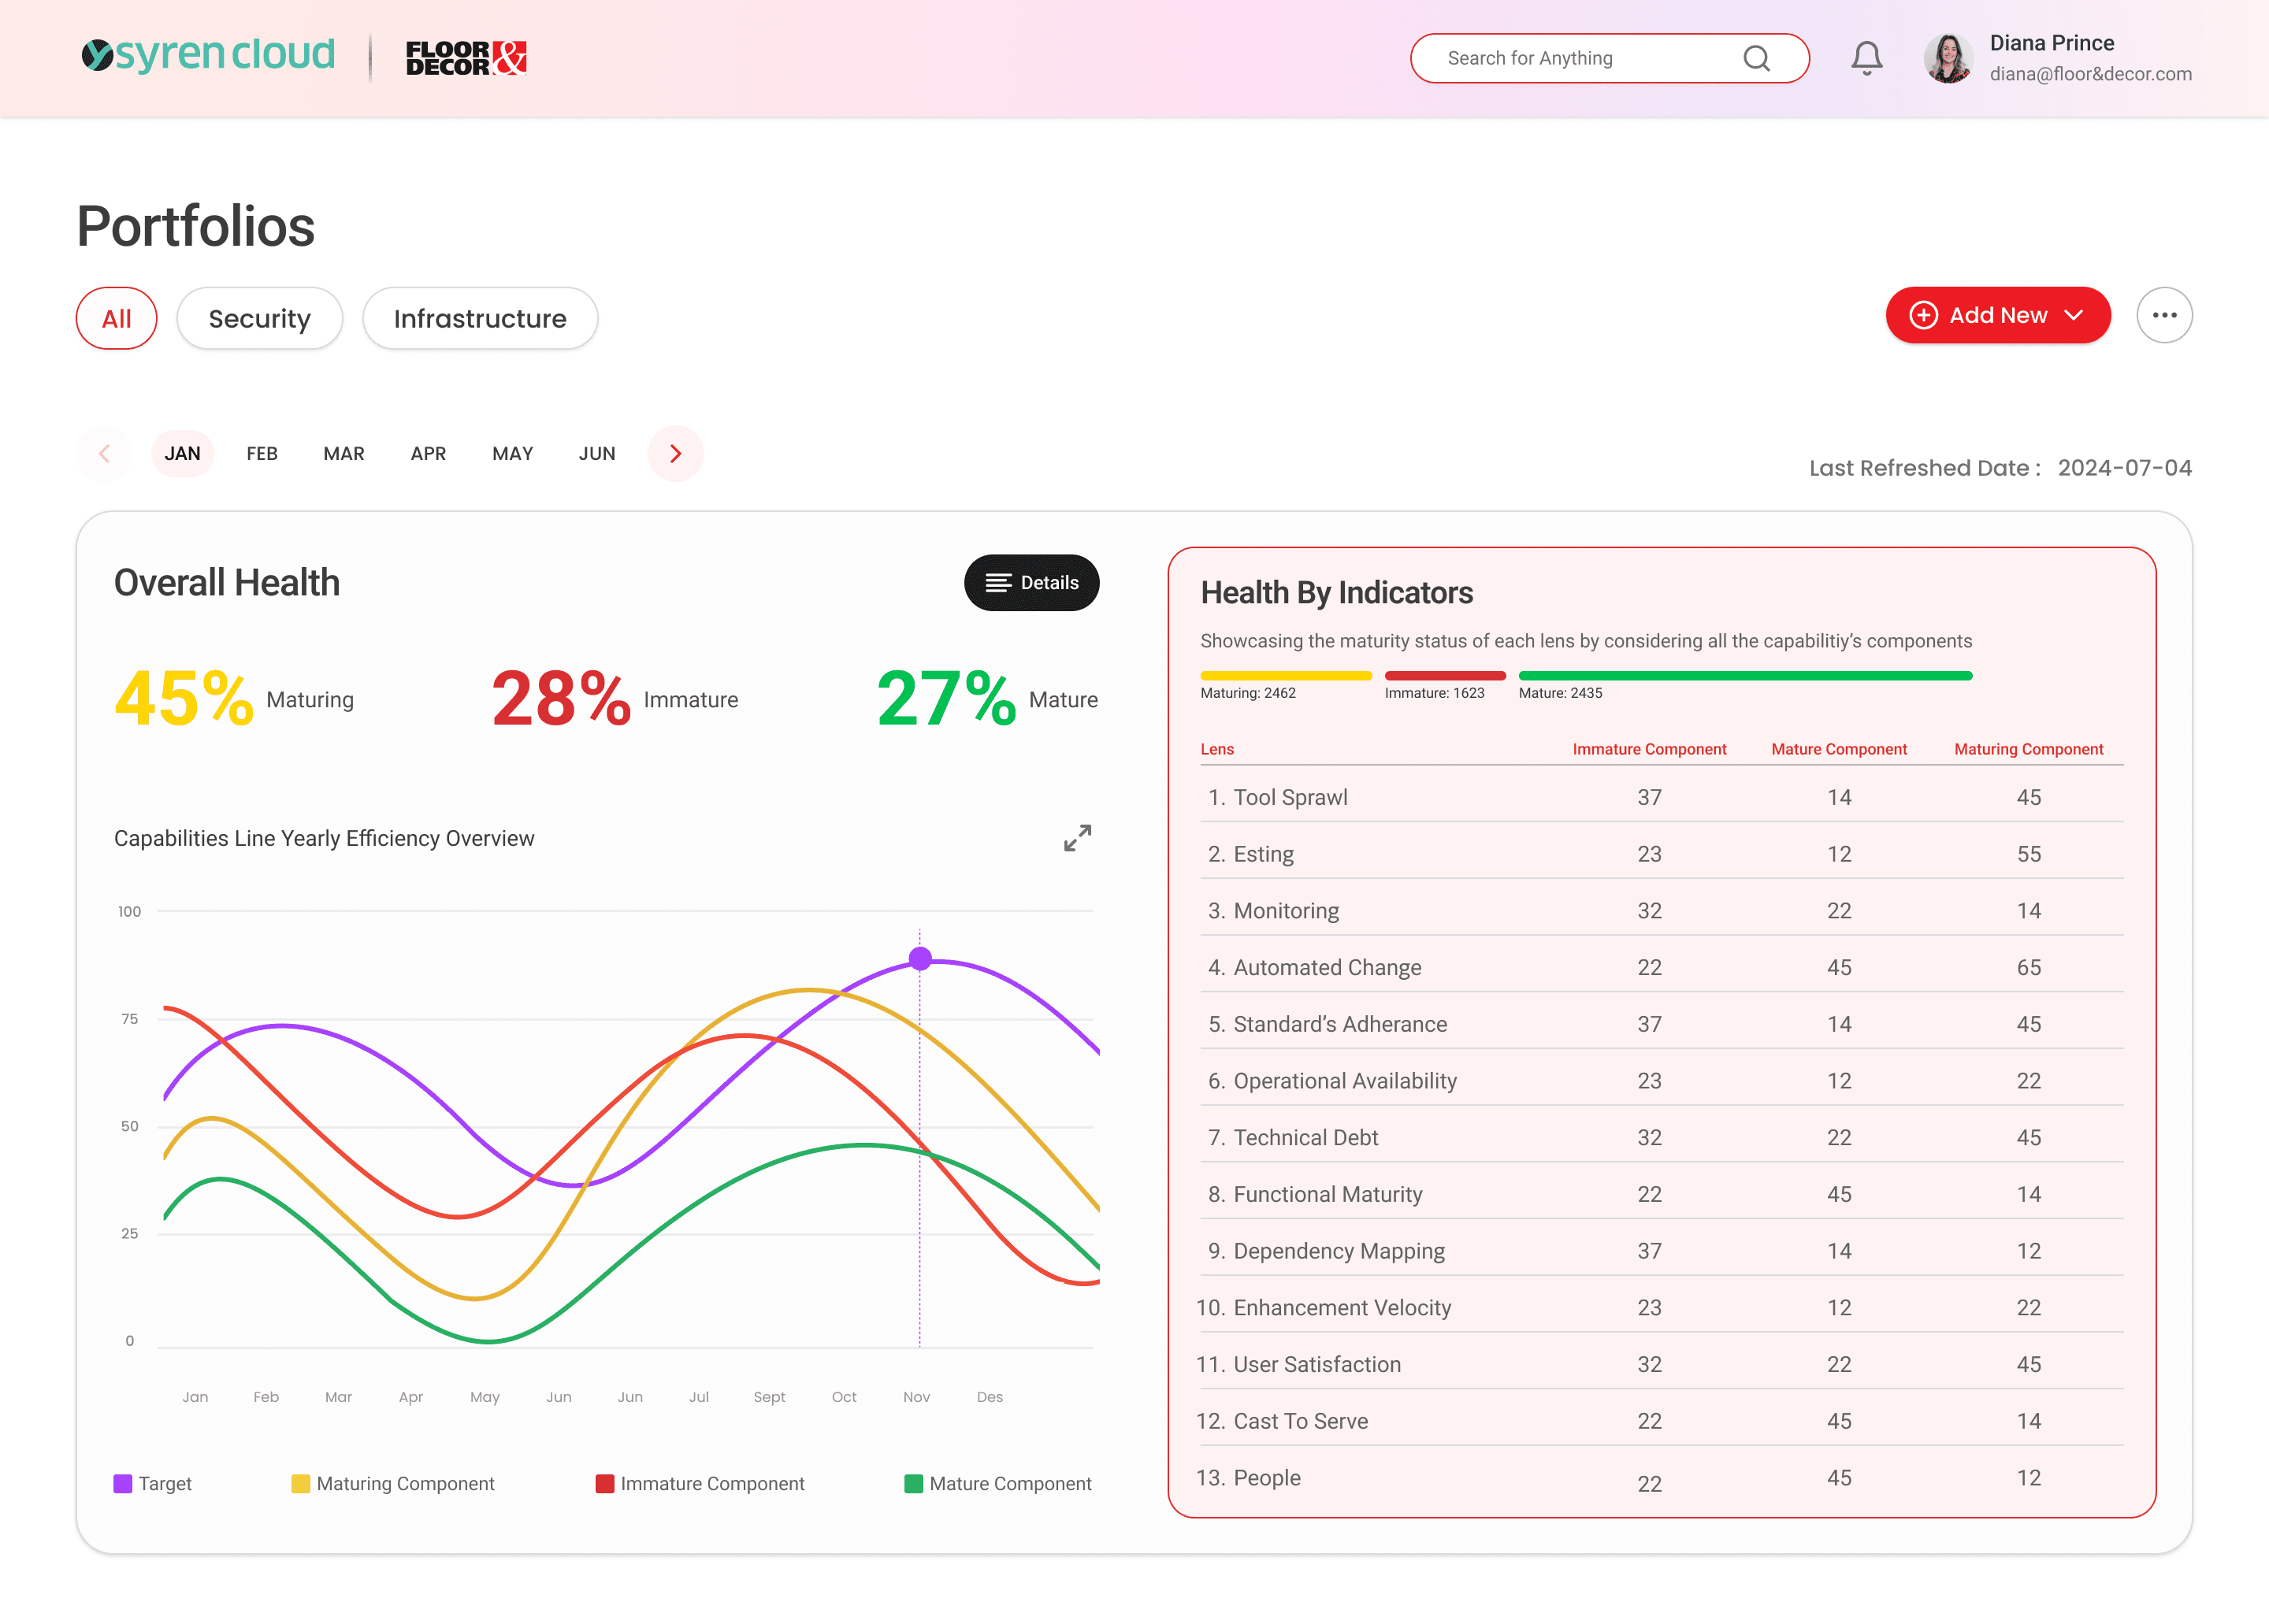
Task: Go to next months with right chevron
Action: (675, 454)
